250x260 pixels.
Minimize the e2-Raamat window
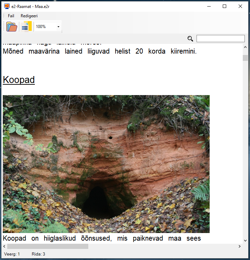click(x=209, y=6)
